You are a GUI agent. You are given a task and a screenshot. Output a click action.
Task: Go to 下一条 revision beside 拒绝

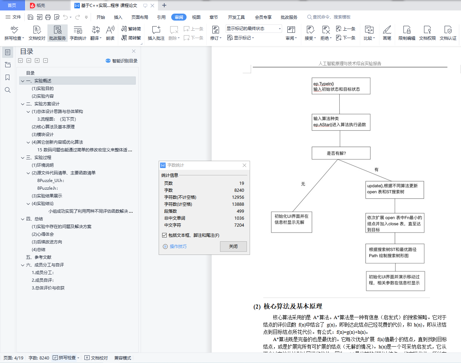pyautogui.click(x=346, y=38)
